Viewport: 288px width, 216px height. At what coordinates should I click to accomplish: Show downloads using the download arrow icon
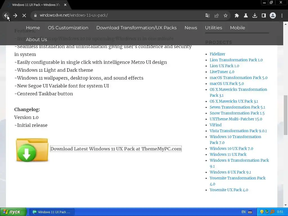255,15
